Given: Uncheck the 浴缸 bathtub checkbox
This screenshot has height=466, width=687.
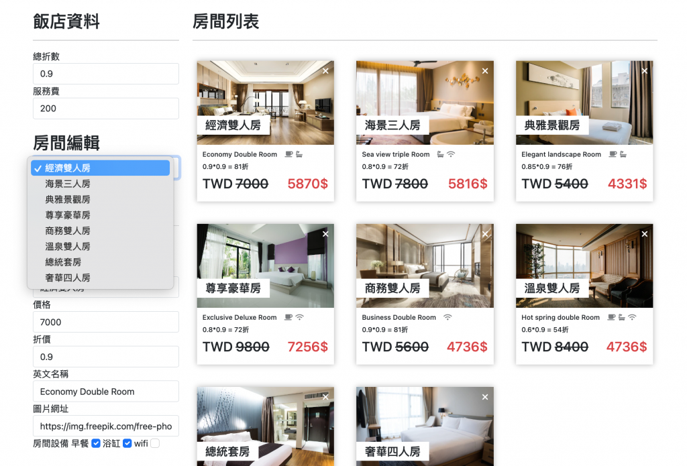Looking at the screenshot, I should pos(127,443).
